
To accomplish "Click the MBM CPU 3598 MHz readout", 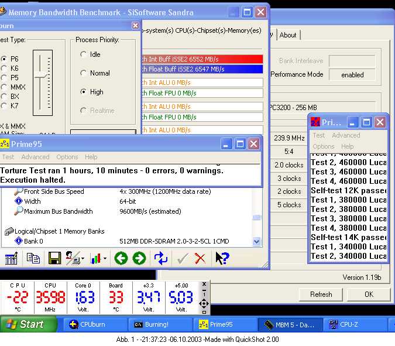I will tap(50, 297).
